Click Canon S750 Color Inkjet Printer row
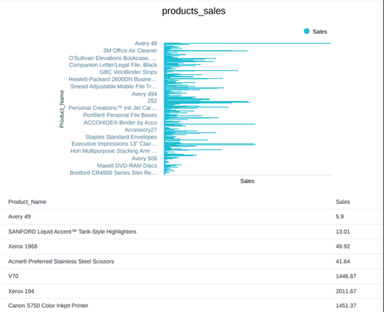The image size is (384, 312). click(192, 305)
